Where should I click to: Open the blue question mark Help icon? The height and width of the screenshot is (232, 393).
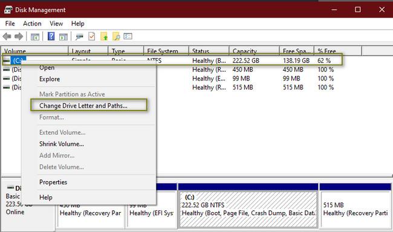(51, 37)
